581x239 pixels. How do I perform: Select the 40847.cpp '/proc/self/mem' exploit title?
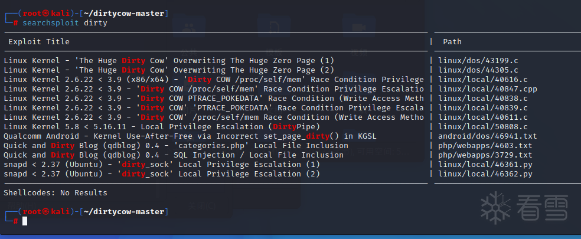pos(214,89)
